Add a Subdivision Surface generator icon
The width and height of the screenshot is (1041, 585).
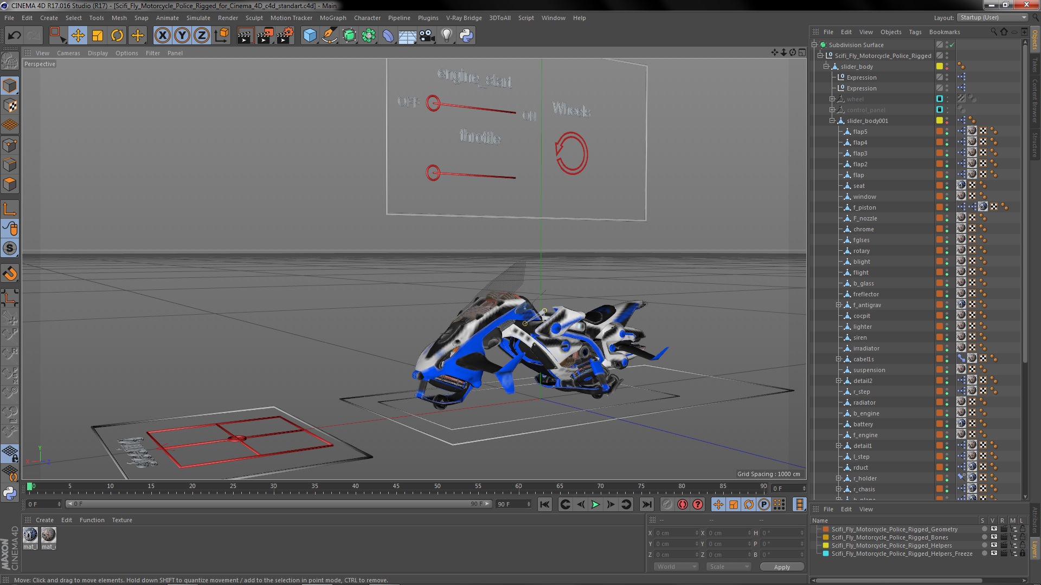(349, 36)
